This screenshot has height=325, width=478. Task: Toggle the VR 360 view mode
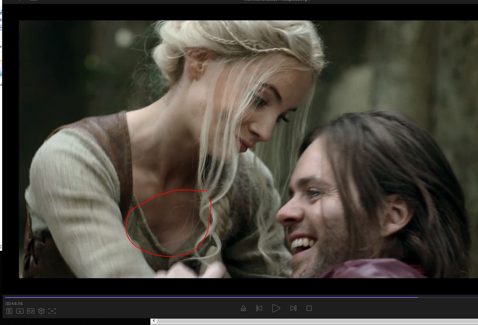31,311
